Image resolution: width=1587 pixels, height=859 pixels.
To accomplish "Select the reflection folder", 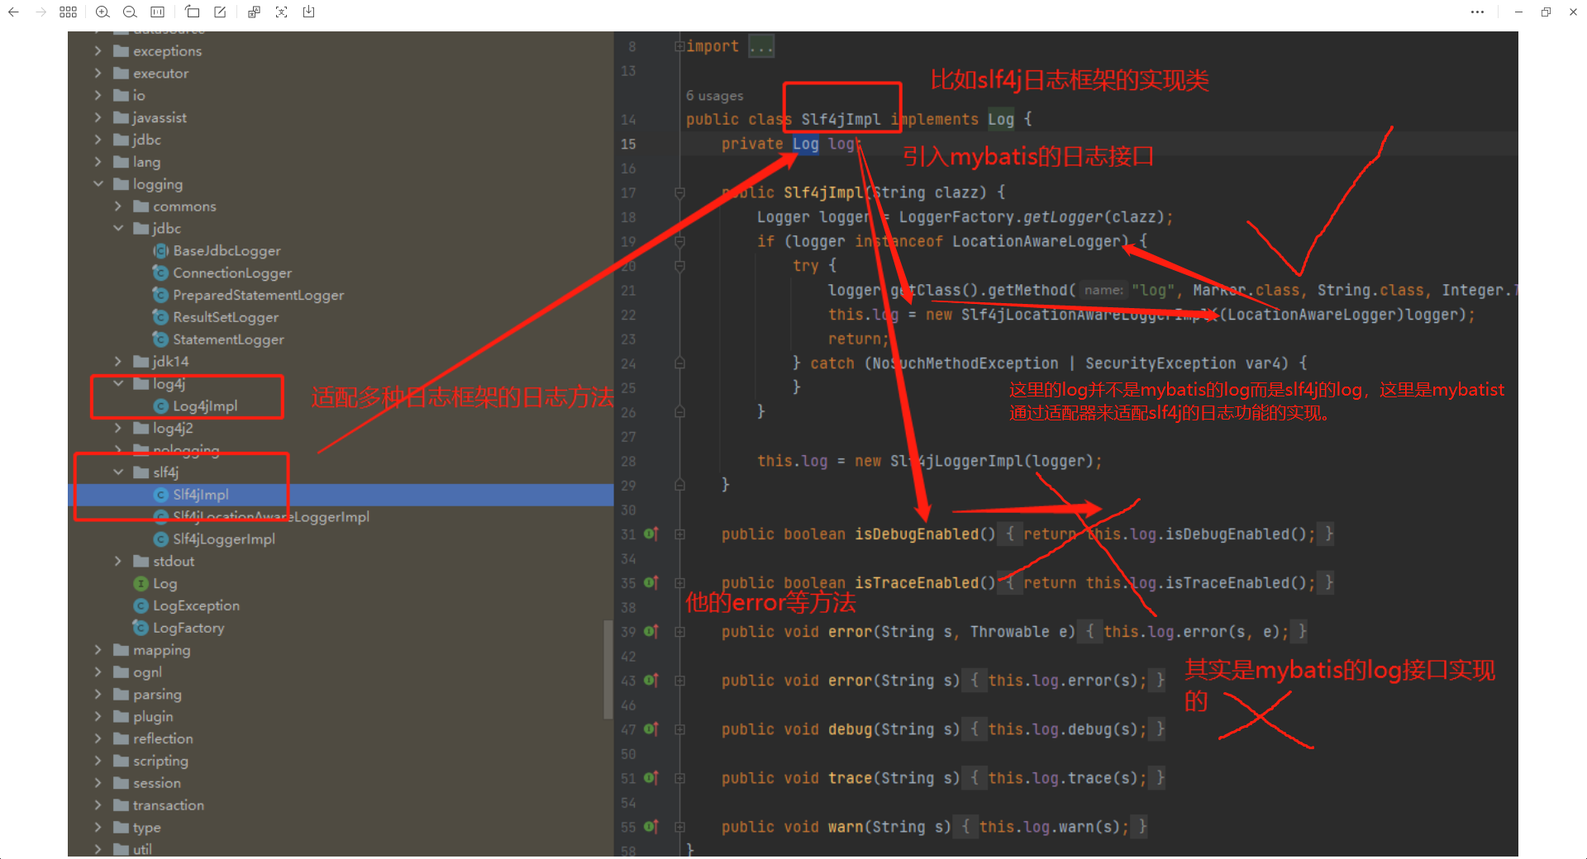I will (x=163, y=739).
